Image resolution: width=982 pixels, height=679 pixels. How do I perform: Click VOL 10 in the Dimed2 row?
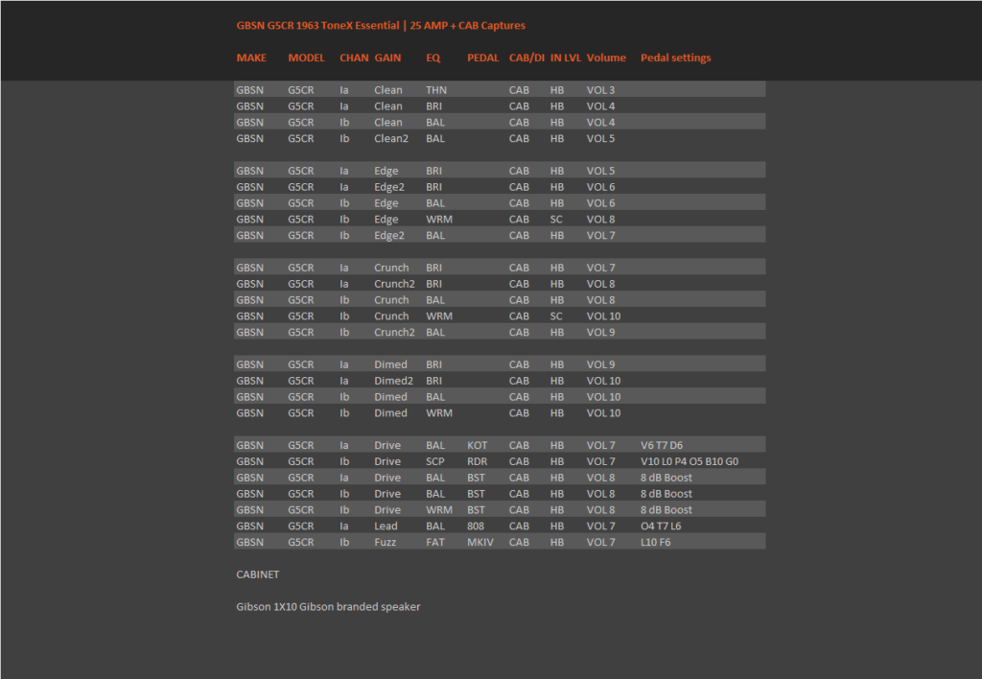603,381
